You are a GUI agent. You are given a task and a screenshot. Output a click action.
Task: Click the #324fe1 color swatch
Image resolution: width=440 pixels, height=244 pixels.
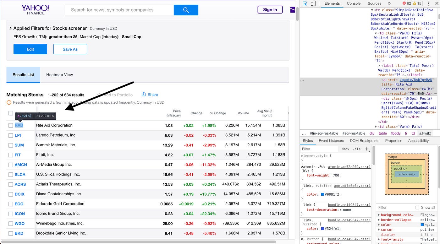[322, 229]
